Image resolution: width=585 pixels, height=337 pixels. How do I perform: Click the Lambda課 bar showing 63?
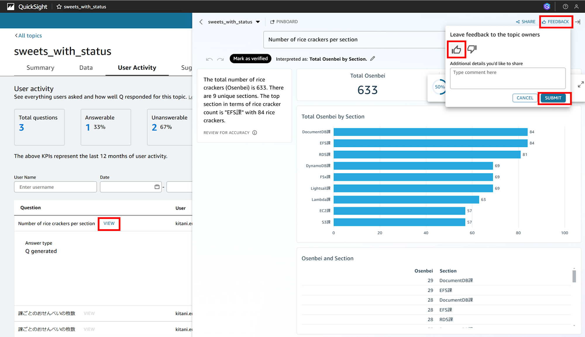[406, 200]
